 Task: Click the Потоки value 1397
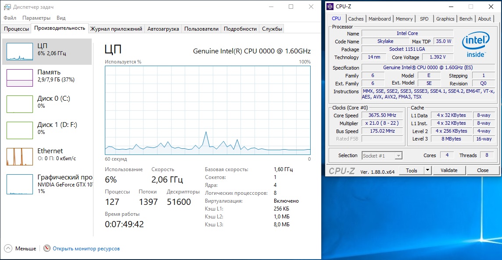point(148,202)
